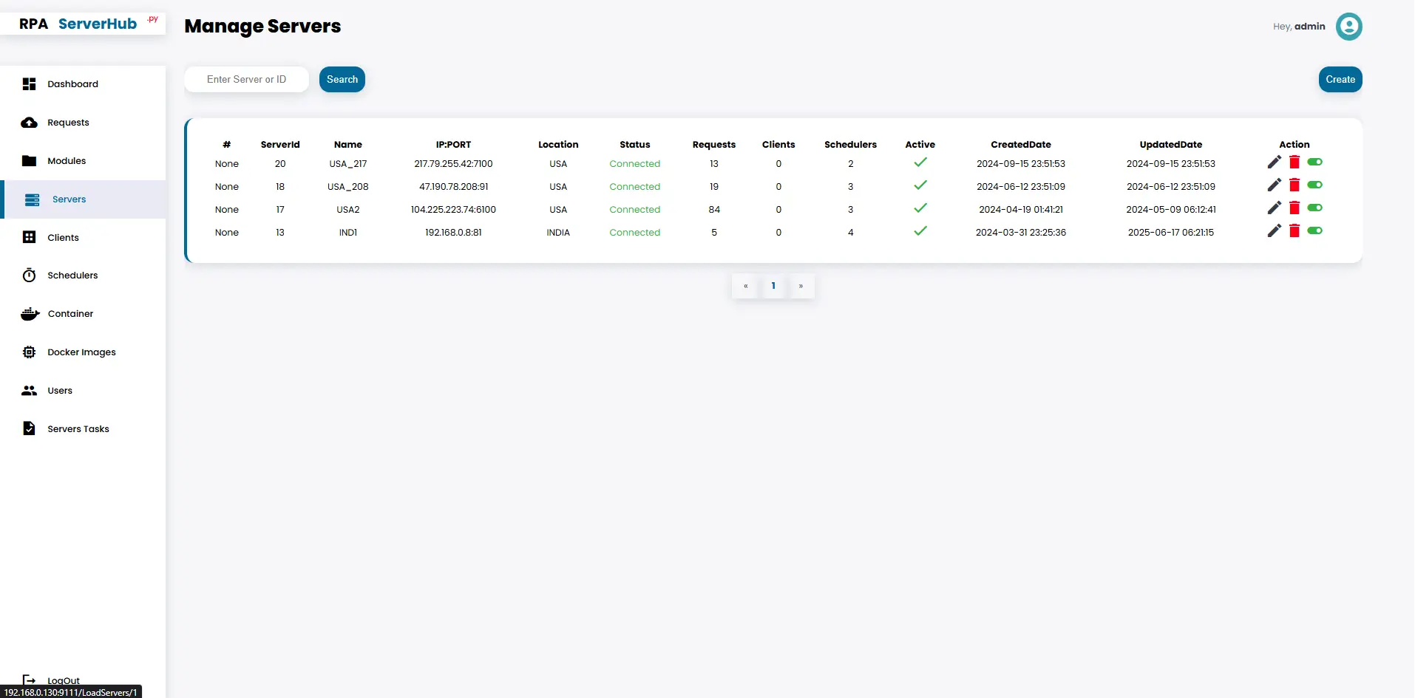Open the admin profile avatar
Viewport: 1415px width, 698px height.
coord(1349,26)
